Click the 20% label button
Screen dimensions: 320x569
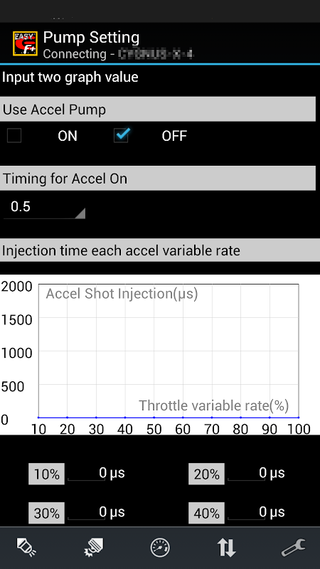pyautogui.click(x=206, y=474)
